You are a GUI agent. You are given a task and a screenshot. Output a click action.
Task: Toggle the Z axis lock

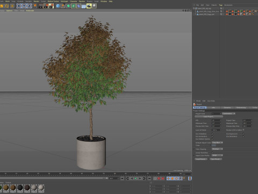tap(29, 6)
